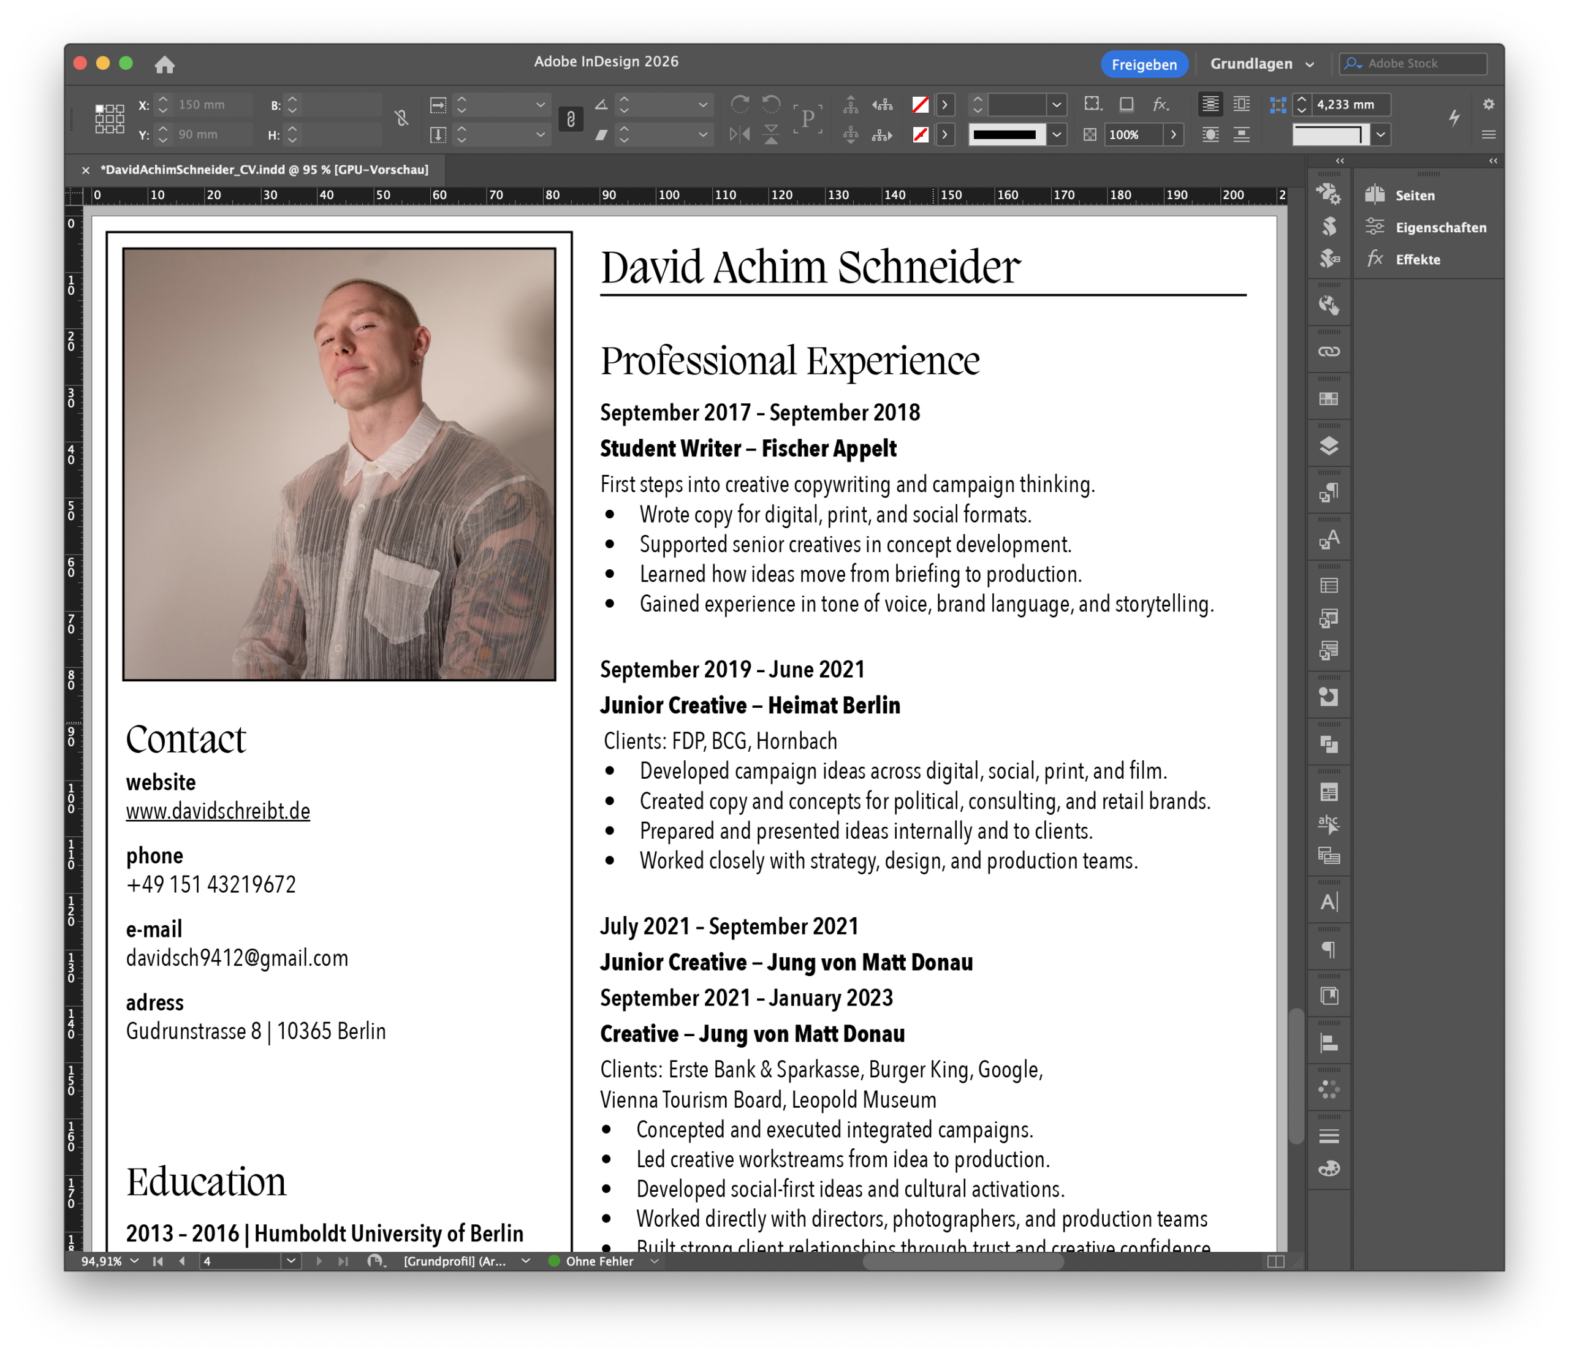Screen dimensions: 1569x1356
Task: Open the Links panel icon
Action: [x=1328, y=351]
